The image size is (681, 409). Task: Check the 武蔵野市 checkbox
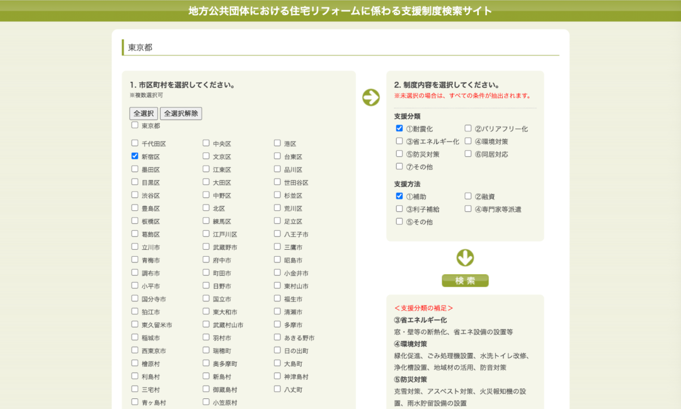[x=205, y=246]
